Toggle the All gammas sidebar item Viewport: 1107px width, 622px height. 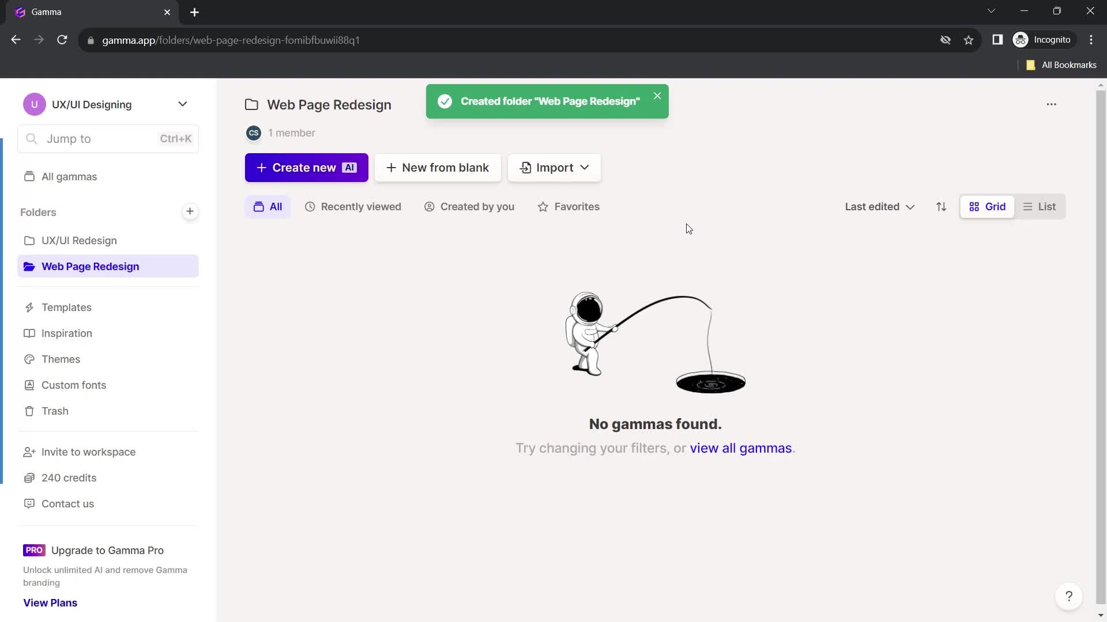coord(69,176)
